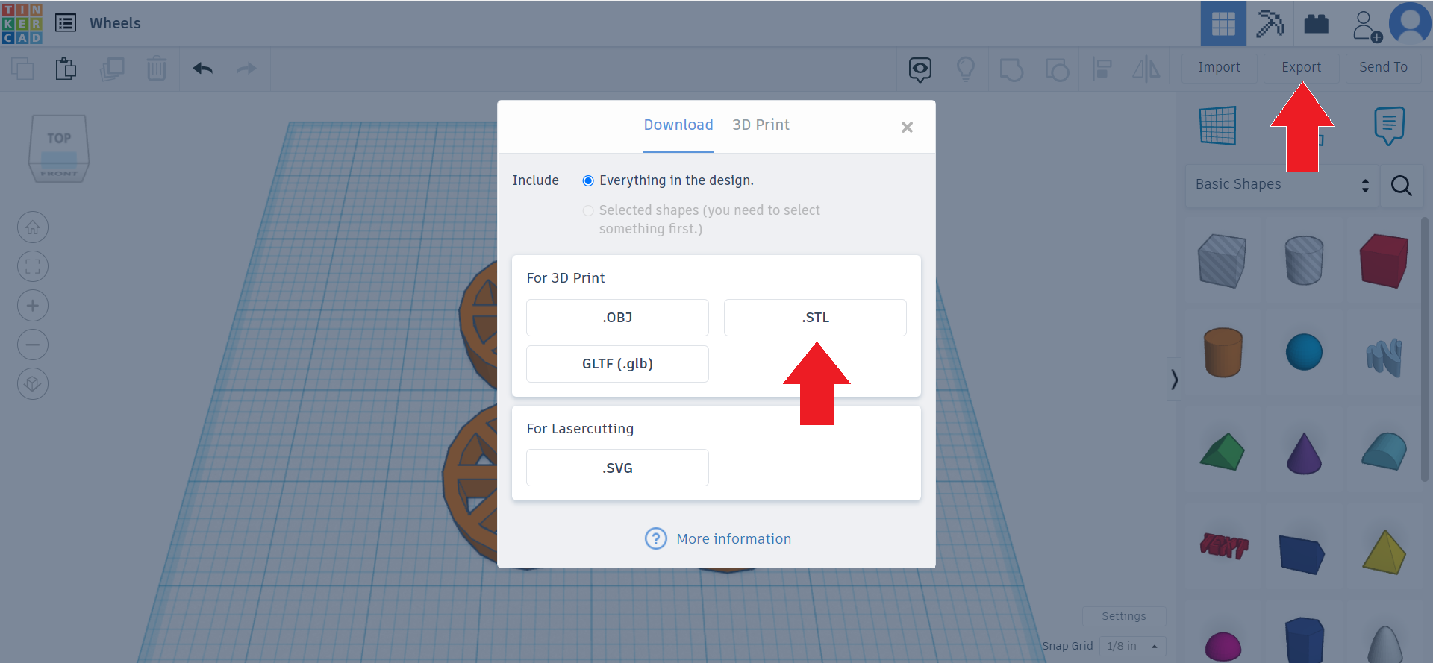The width and height of the screenshot is (1433, 663).
Task: Click the Group shapes icon
Action: [1011, 69]
